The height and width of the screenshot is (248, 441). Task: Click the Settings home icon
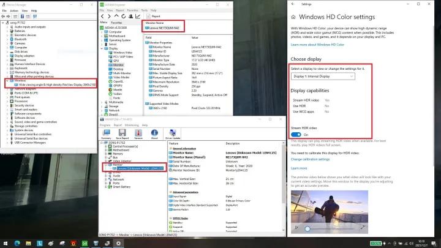click(293, 17)
